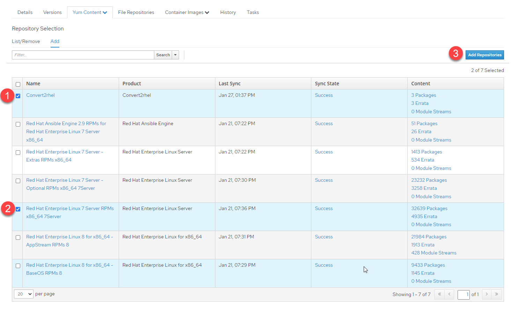
Task: Jump to the last page arrow
Action: click(x=496, y=294)
